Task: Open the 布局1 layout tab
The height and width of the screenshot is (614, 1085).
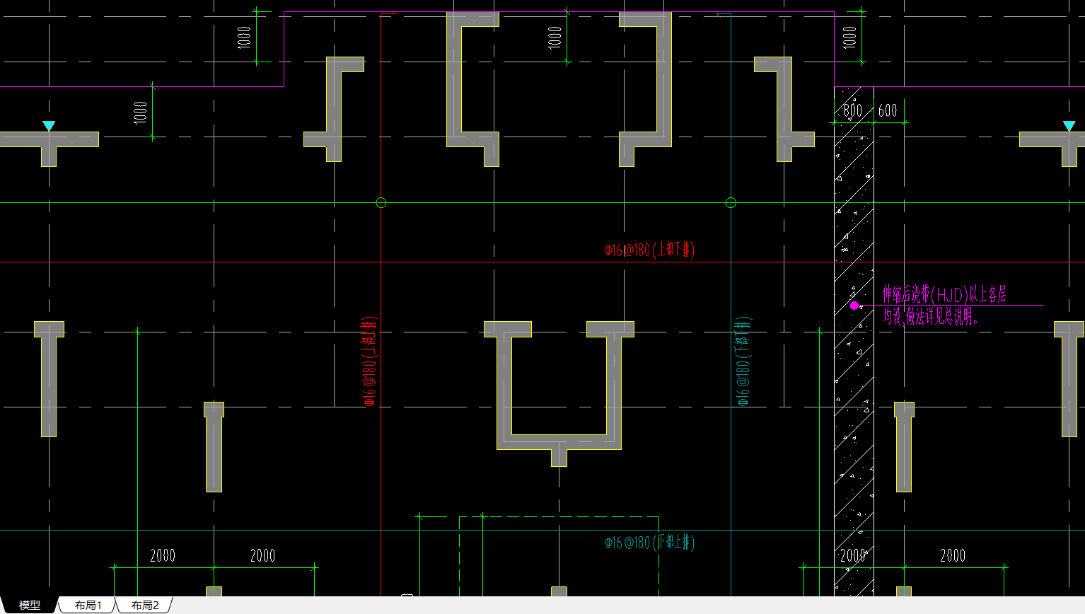Action: click(x=88, y=606)
